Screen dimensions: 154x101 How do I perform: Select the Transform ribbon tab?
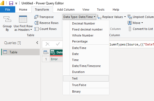point(42,10)
